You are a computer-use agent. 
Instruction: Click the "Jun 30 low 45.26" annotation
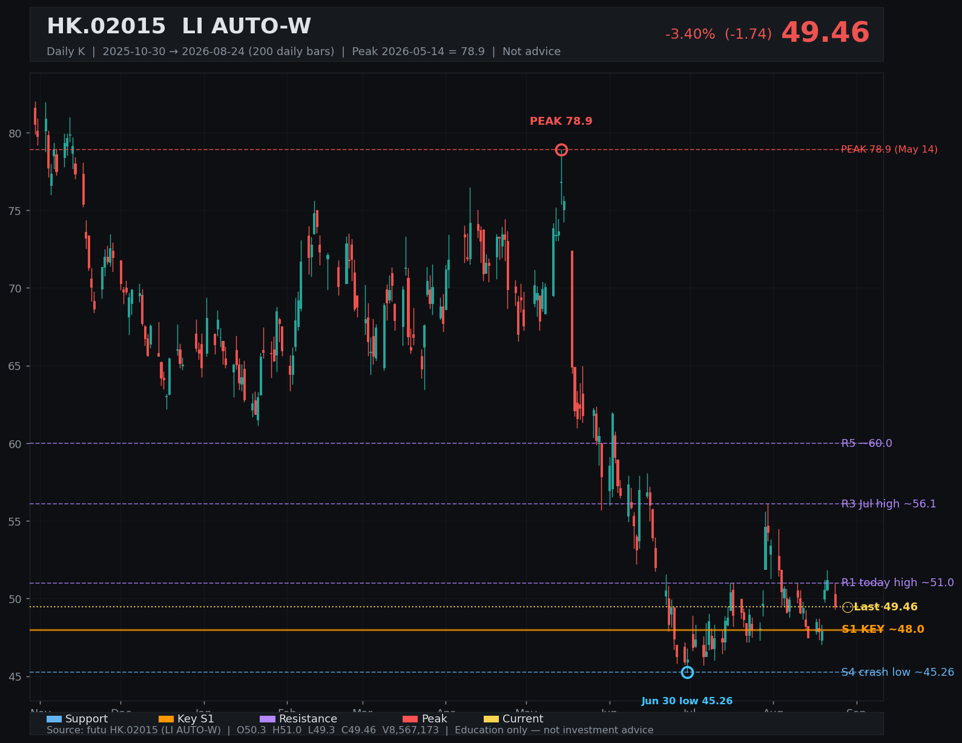pos(687,701)
